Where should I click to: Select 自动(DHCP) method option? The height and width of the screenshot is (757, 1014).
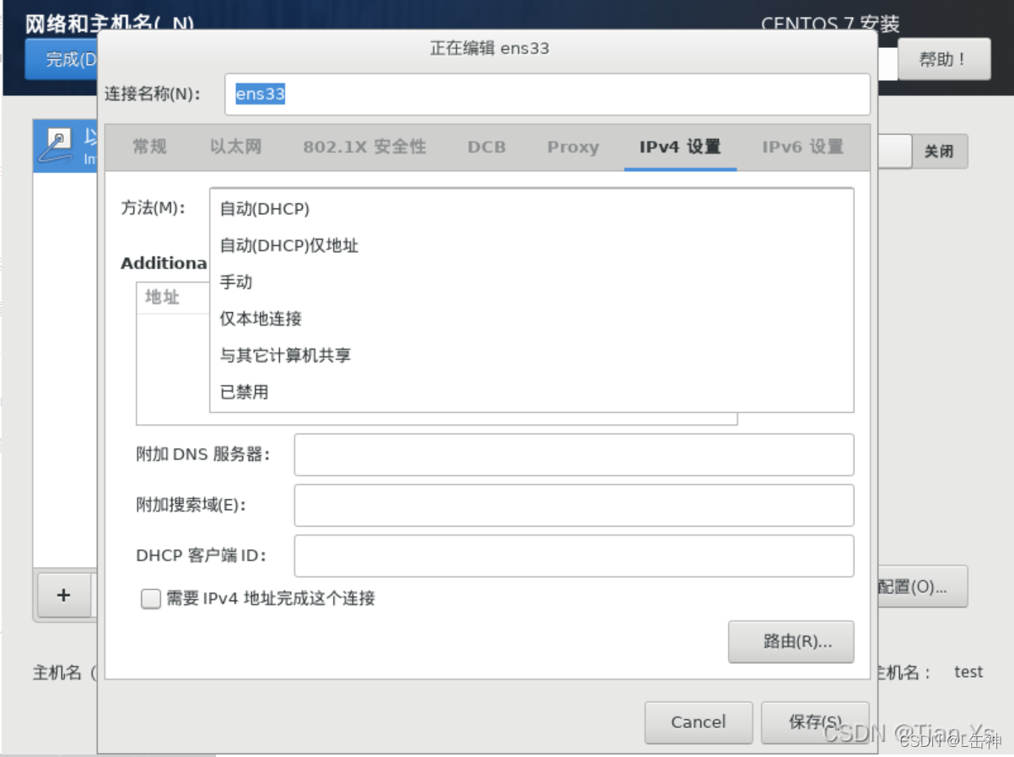531,208
